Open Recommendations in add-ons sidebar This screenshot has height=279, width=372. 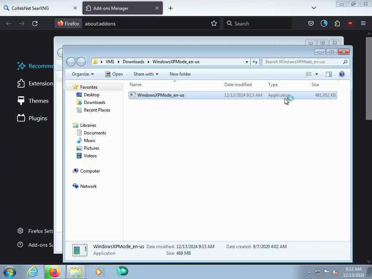(35, 66)
